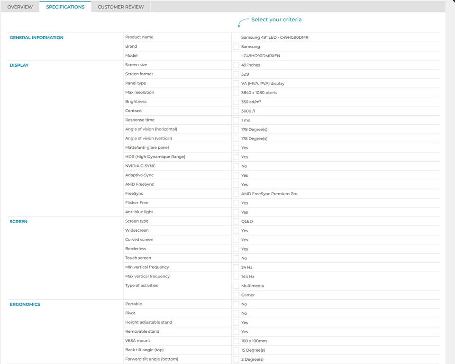Viewport: 455px width, 364px height.
Task: Select the Portable No checkbox
Action: (x=236, y=304)
